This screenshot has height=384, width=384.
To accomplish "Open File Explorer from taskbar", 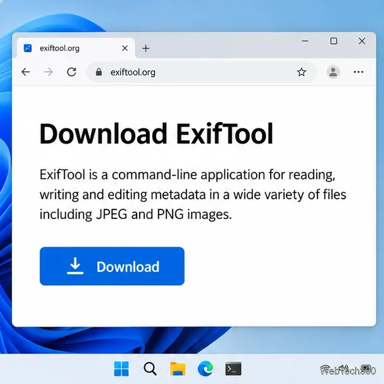I will coord(178,368).
